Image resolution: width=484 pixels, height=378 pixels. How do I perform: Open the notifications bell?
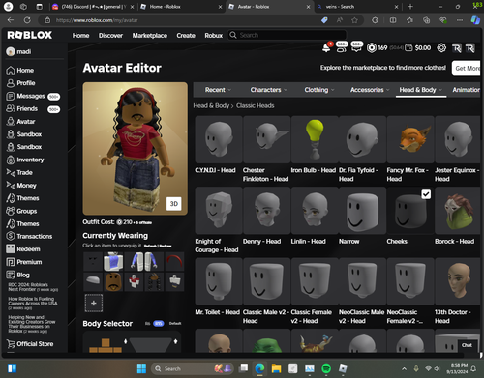(326, 48)
